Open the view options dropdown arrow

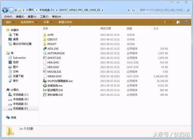pos(171,22)
